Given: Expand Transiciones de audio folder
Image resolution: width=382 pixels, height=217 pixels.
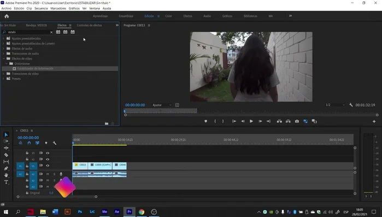Looking at the screenshot, I should coord(3,54).
